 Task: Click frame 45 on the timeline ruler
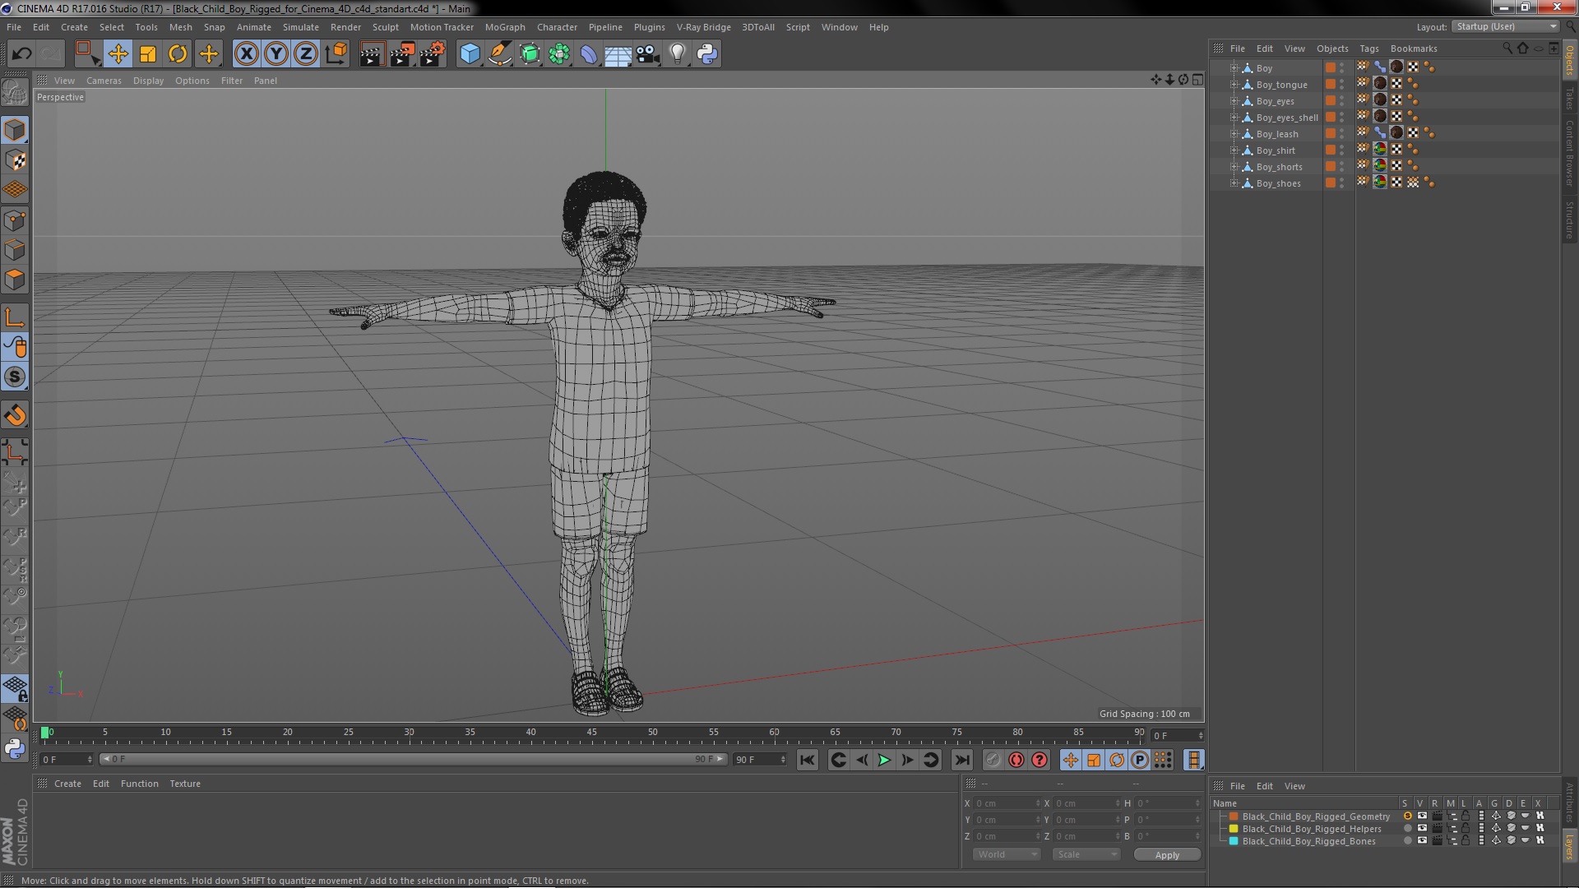click(x=591, y=733)
